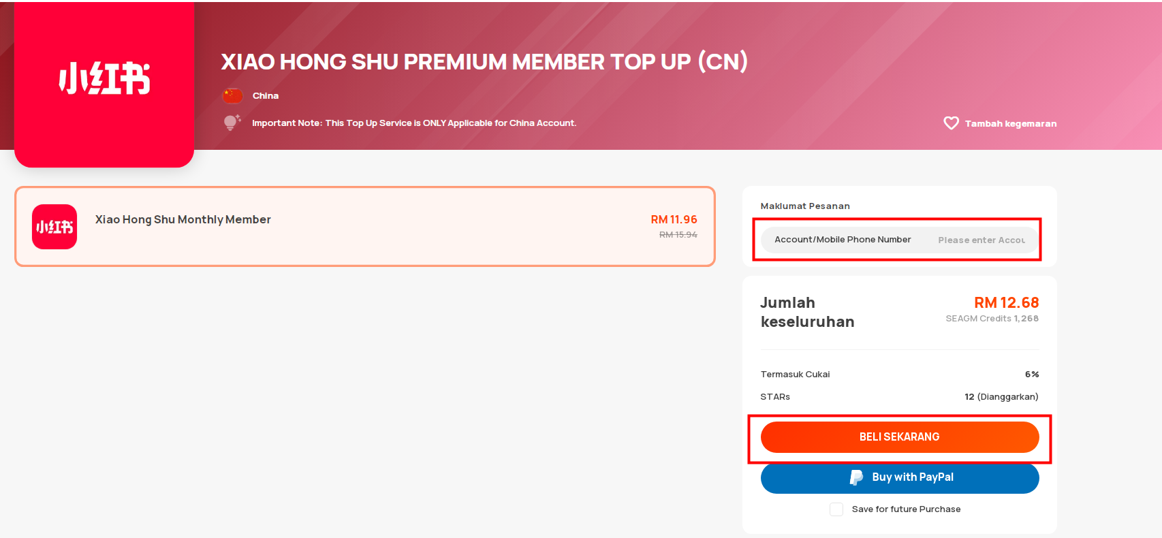Click the Important Note text
Image resolution: width=1162 pixels, height=538 pixels.
click(x=414, y=123)
